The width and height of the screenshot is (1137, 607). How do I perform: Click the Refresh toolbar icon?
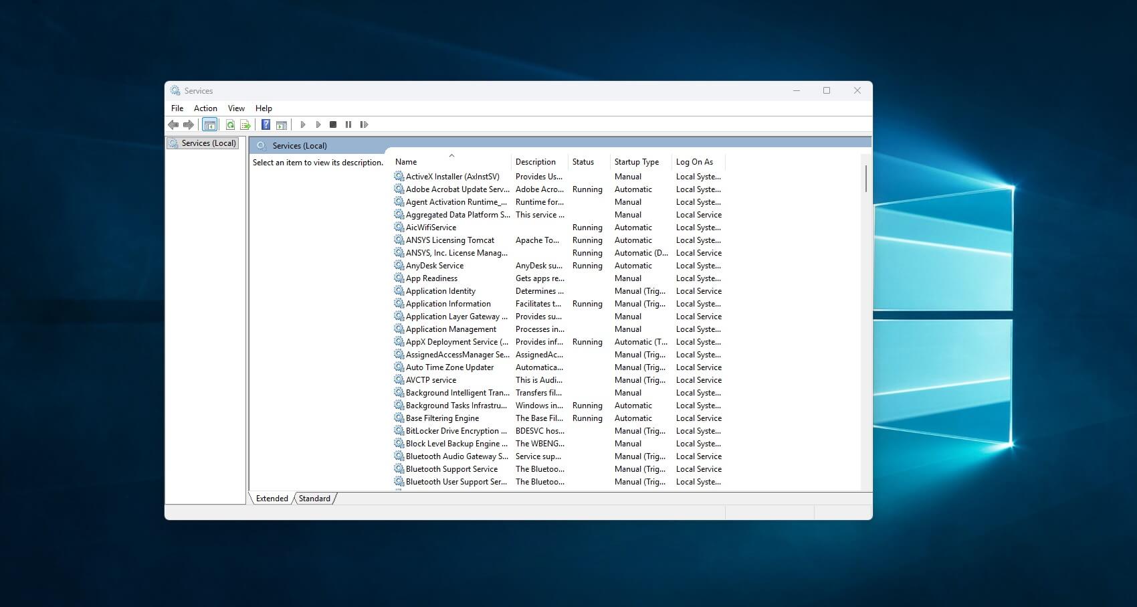(230, 124)
